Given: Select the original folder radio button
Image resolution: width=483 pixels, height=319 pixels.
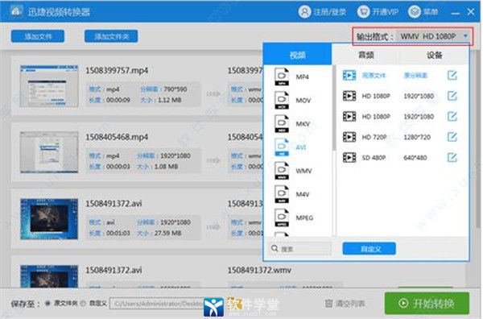Looking at the screenshot, I should pyautogui.click(x=47, y=303).
